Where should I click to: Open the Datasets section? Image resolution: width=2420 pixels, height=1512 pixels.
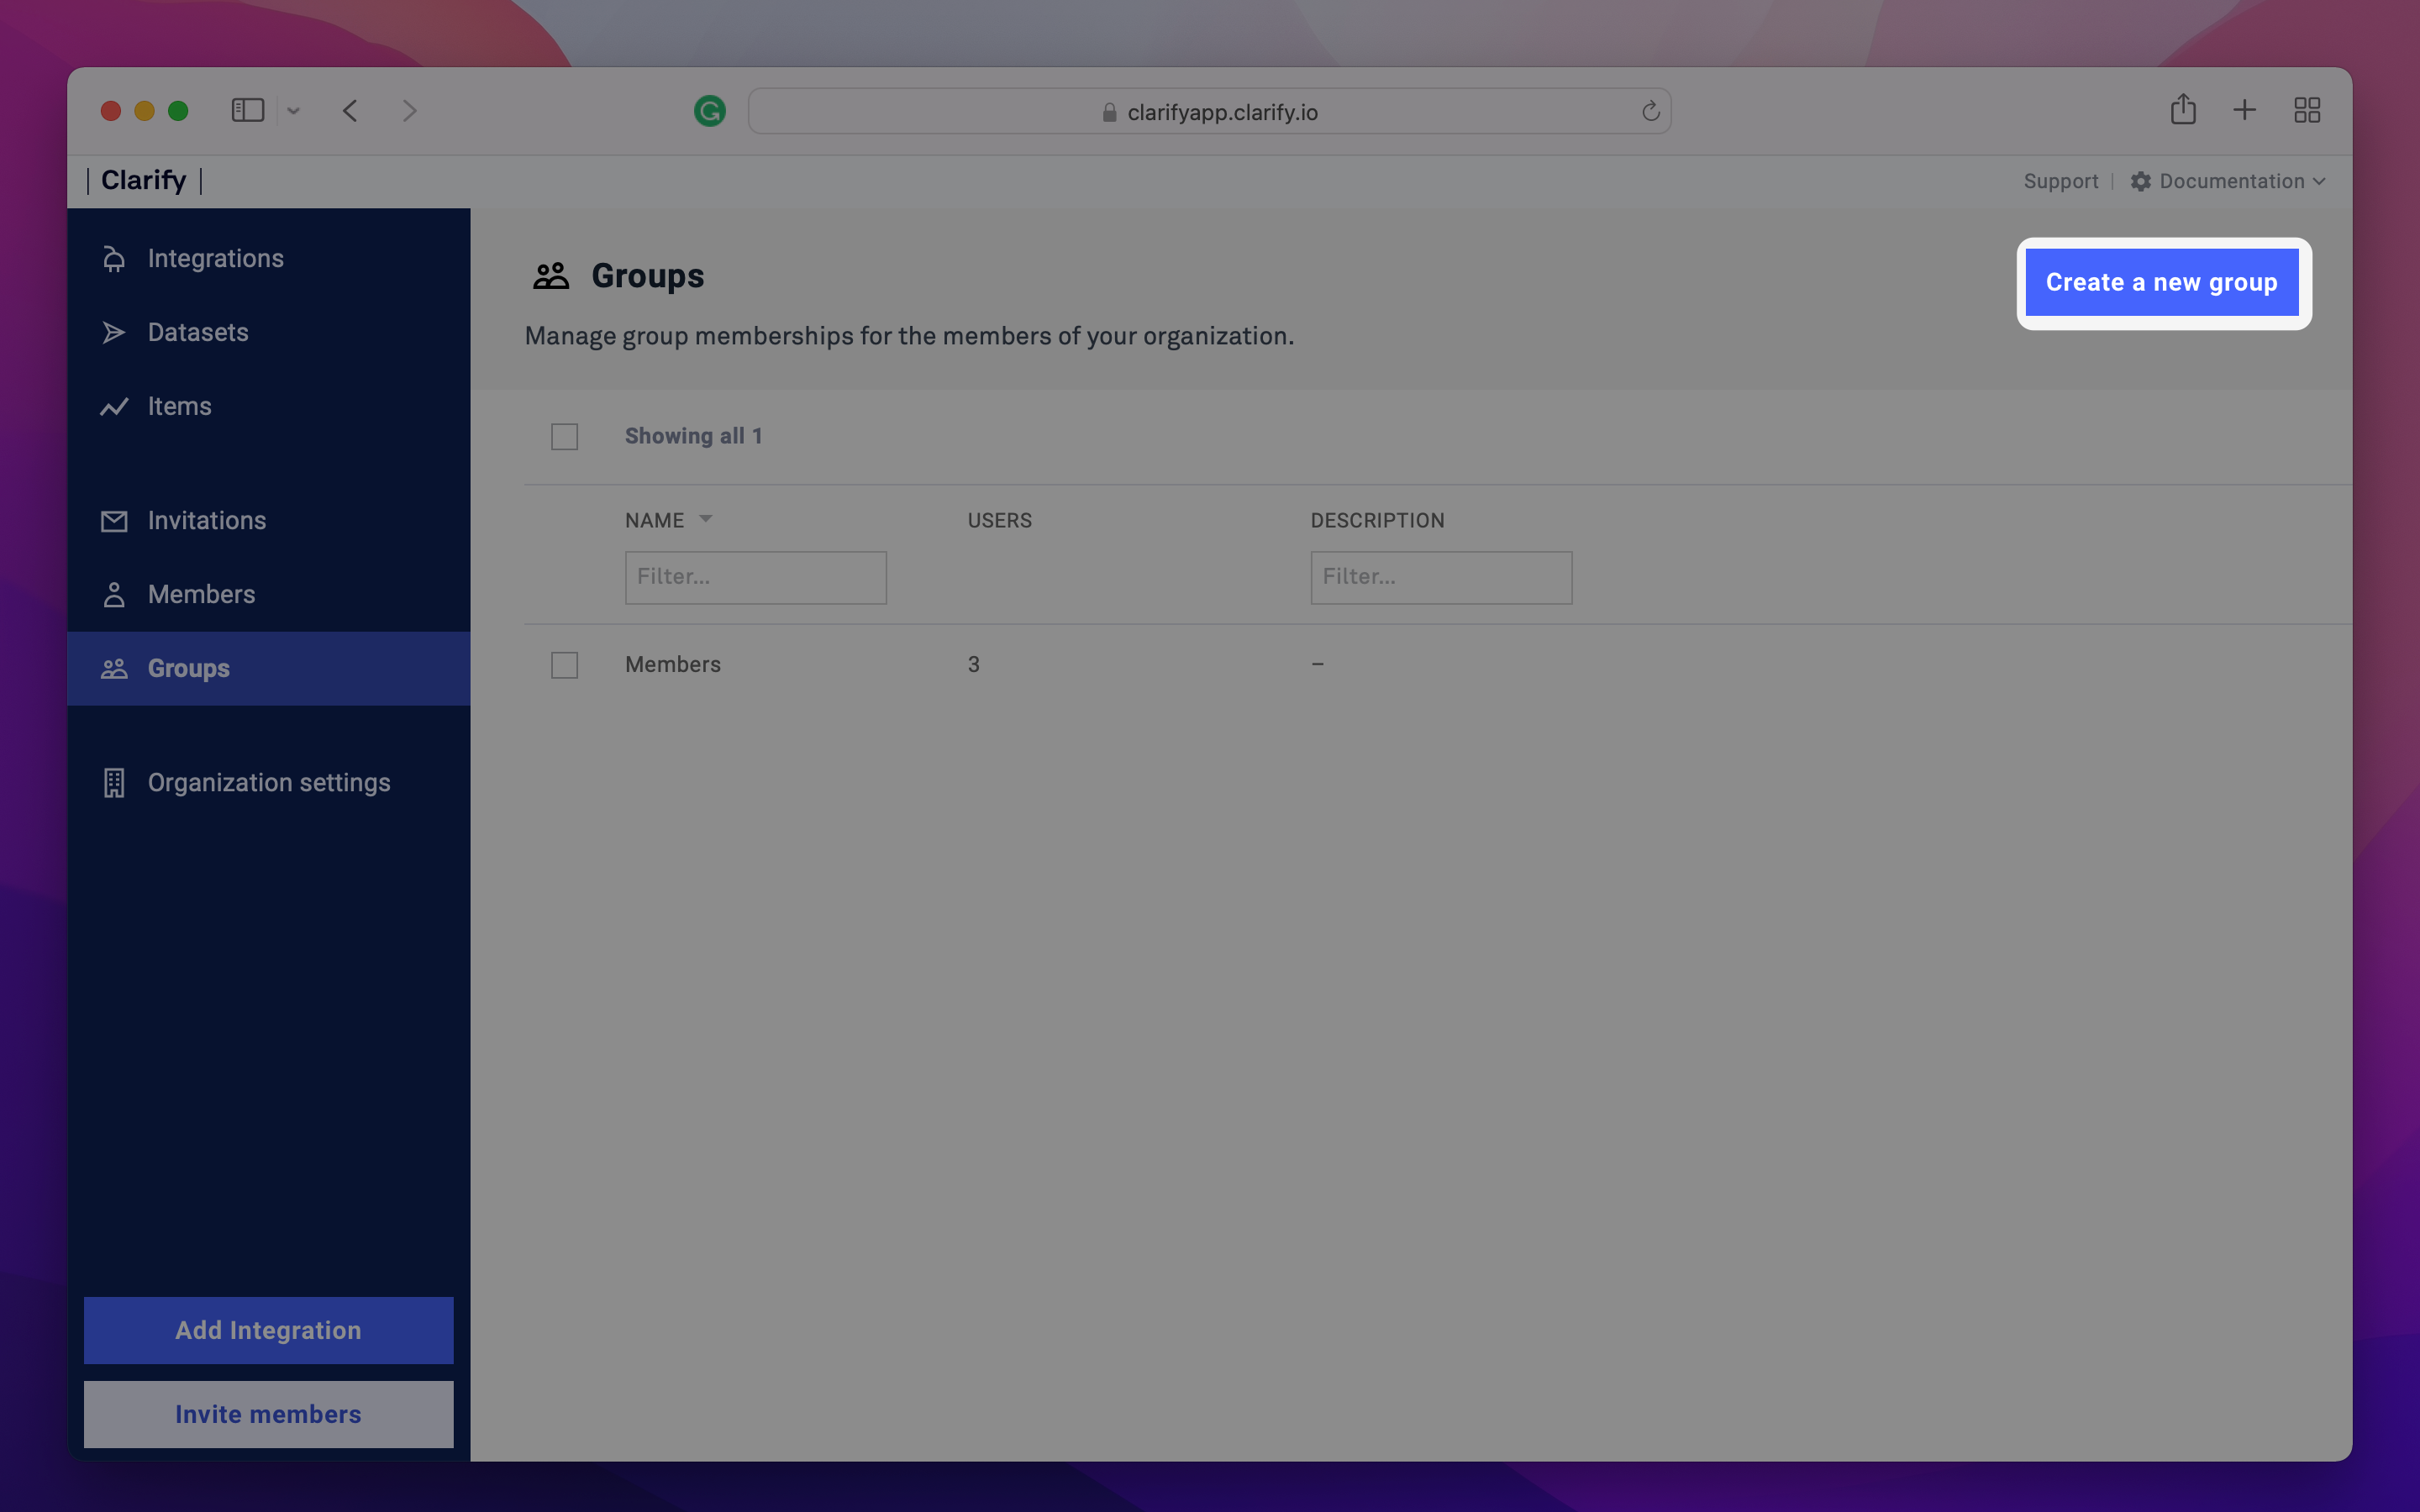tap(198, 332)
